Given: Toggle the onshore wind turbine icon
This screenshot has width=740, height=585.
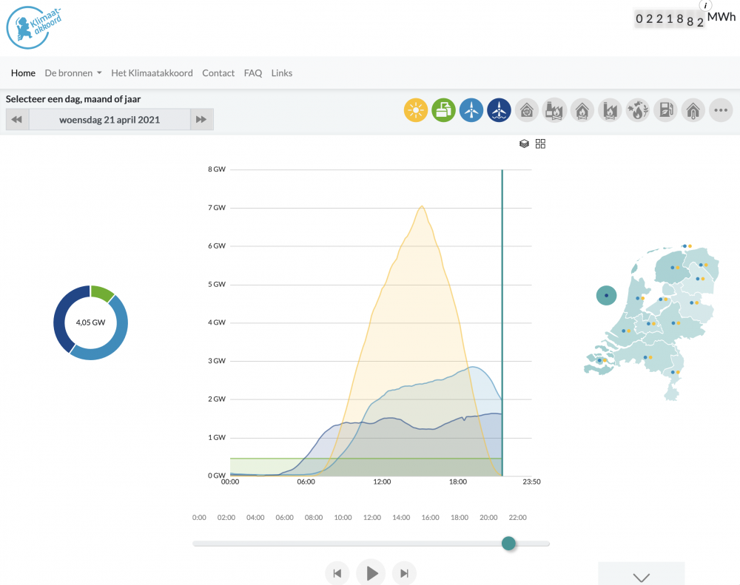Looking at the screenshot, I should (x=471, y=110).
